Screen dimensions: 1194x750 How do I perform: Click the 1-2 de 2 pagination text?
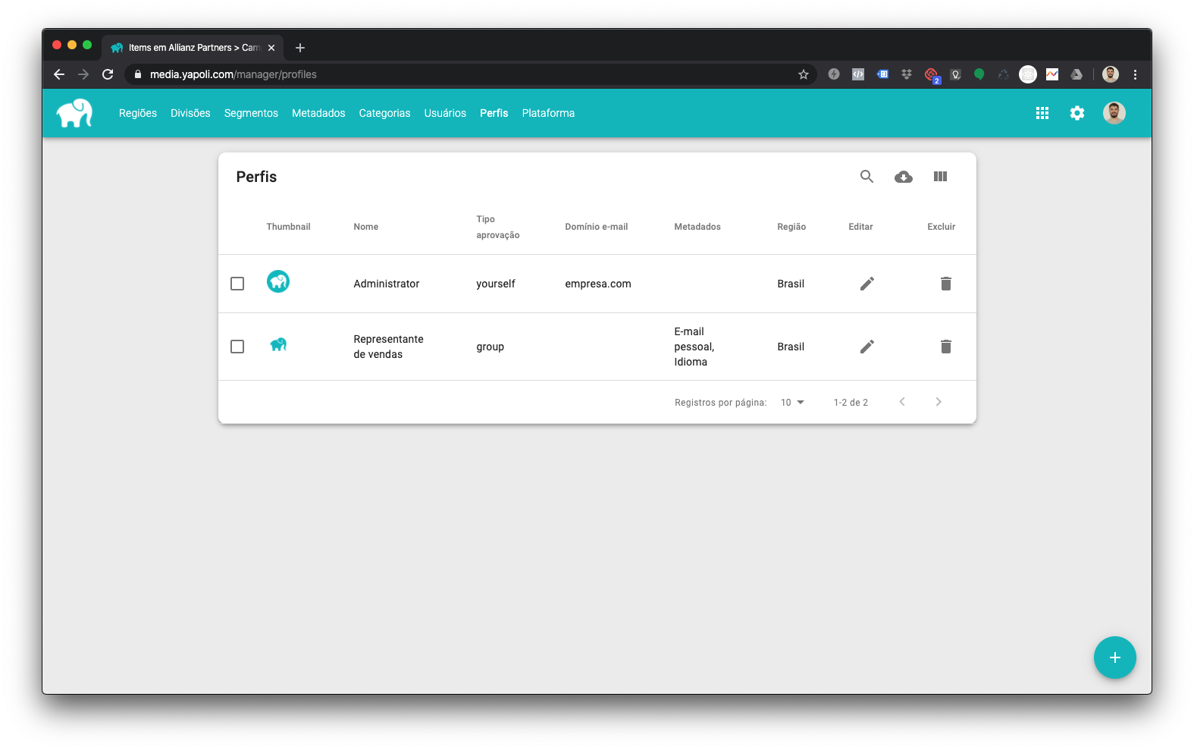point(851,403)
